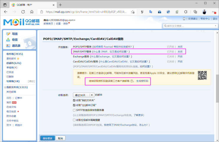
Task: View site lock information icon
Action: tap(42, 12)
